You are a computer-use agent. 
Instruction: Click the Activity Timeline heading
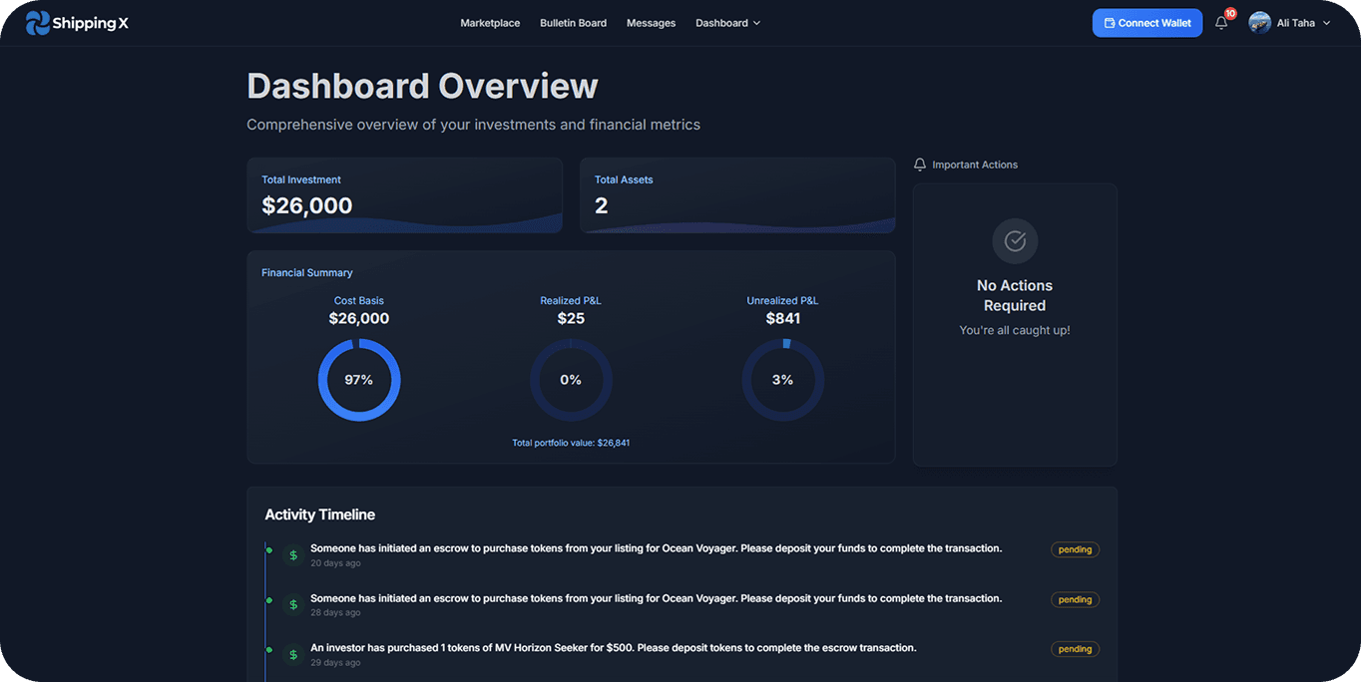[x=320, y=514]
